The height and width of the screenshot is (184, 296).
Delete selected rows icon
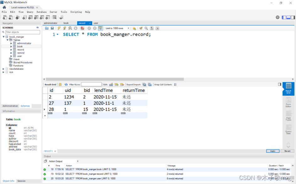point(122,84)
